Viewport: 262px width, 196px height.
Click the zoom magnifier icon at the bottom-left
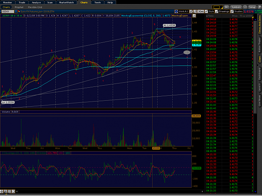click(x=5, y=191)
